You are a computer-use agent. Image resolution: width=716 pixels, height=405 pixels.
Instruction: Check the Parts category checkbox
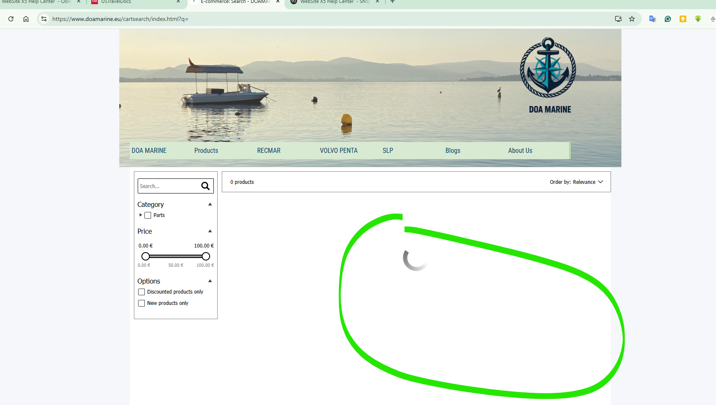148,215
